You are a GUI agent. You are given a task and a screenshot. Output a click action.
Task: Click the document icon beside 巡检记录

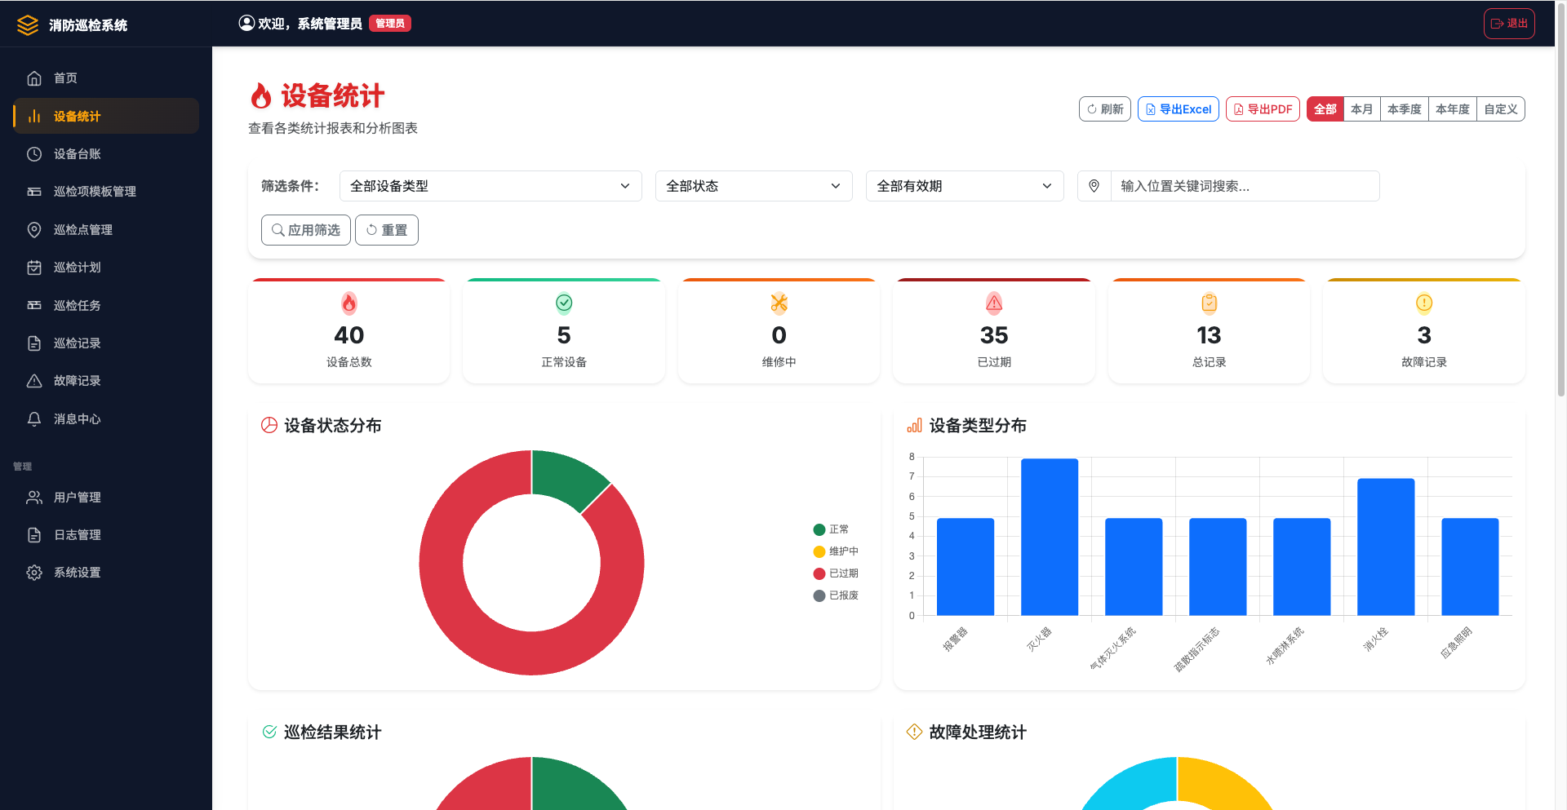tap(34, 343)
